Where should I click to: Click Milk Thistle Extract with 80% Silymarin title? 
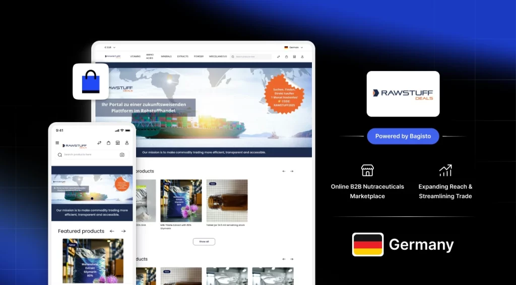[x=177, y=226]
